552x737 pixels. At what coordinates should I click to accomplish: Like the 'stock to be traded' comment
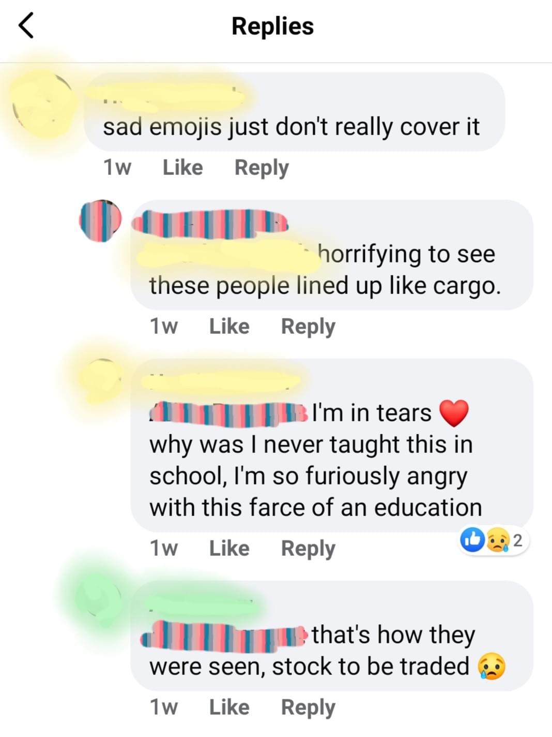click(229, 707)
